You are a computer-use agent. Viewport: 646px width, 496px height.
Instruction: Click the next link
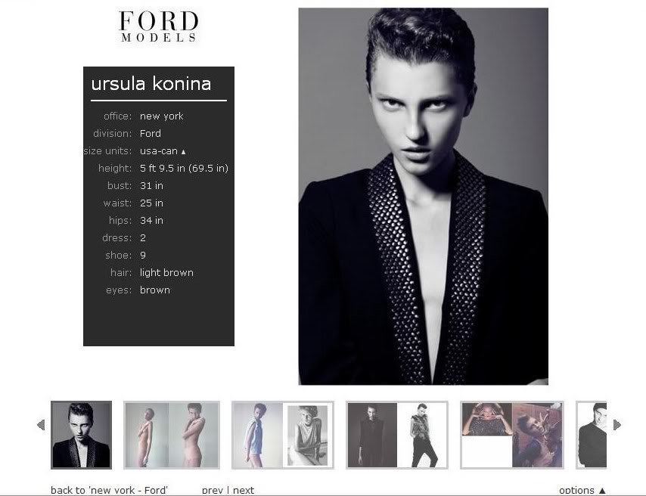tap(244, 490)
